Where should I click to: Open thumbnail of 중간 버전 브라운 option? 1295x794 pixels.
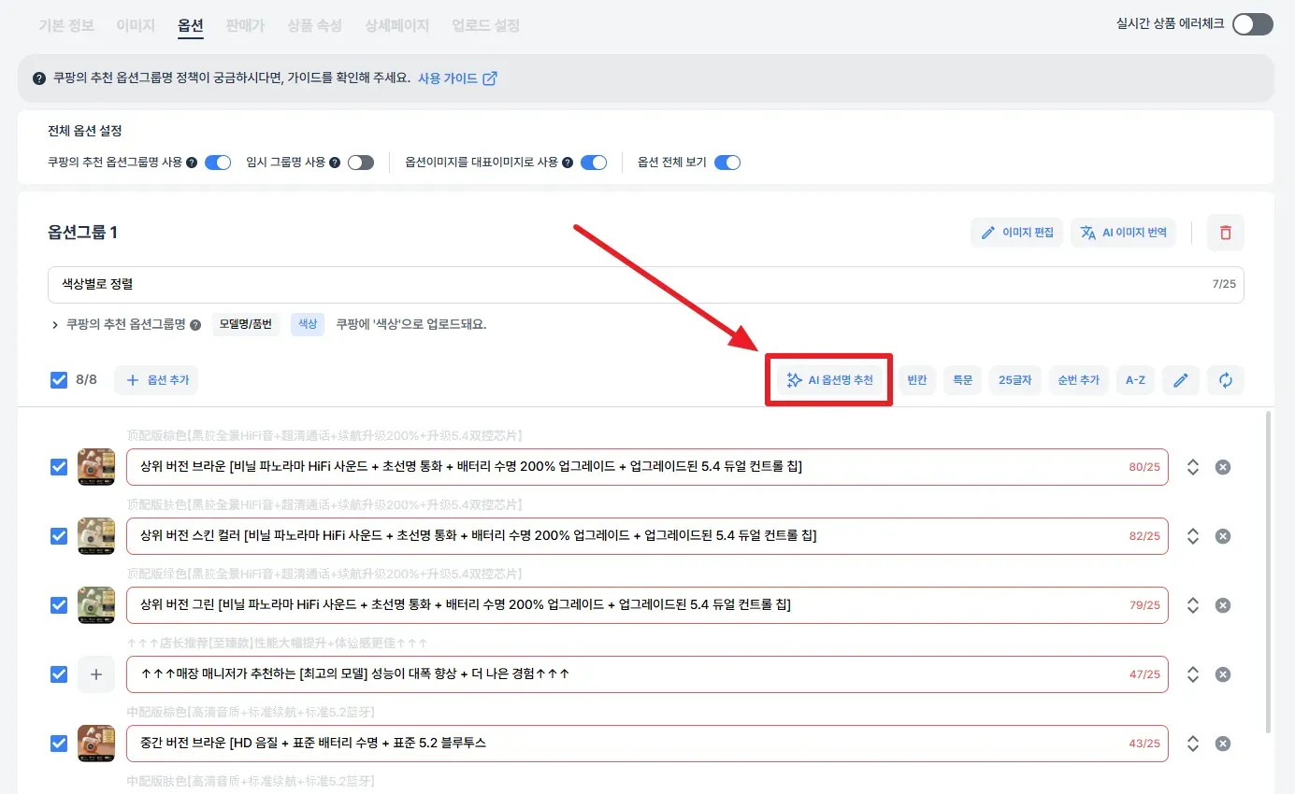click(x=96, y=744)
